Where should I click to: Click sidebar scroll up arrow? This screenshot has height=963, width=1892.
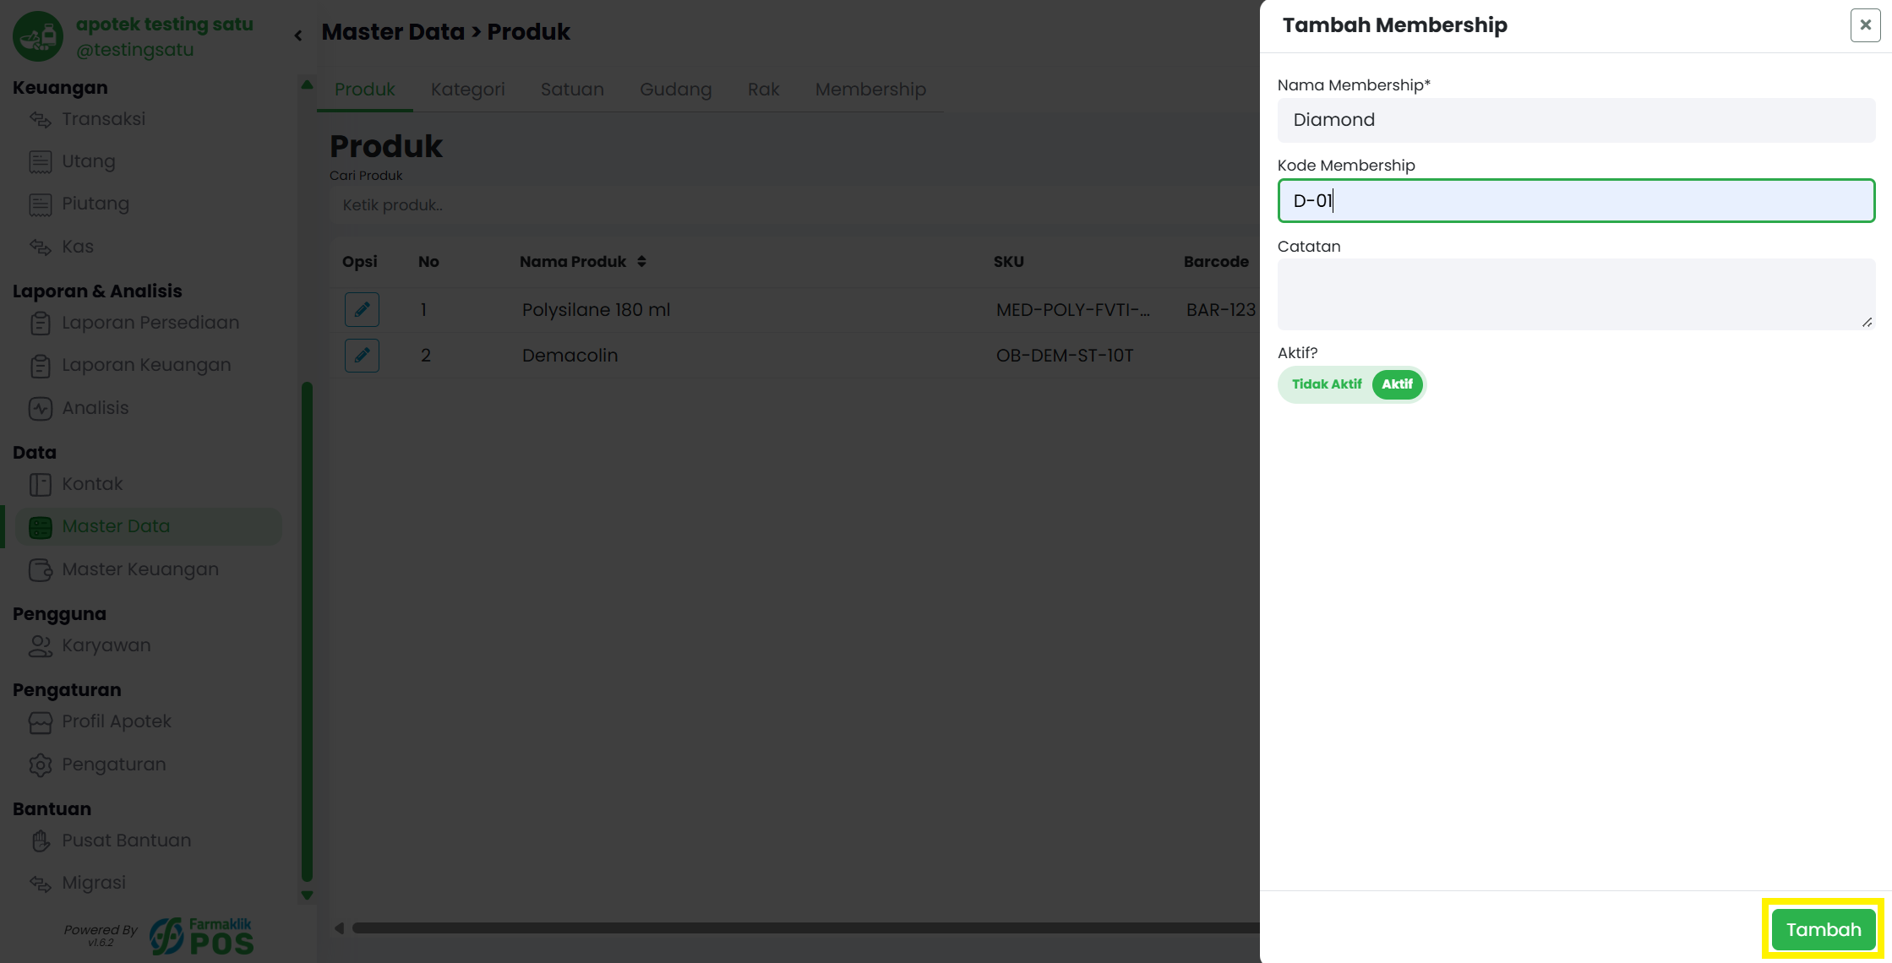click(x=307, y=84)
